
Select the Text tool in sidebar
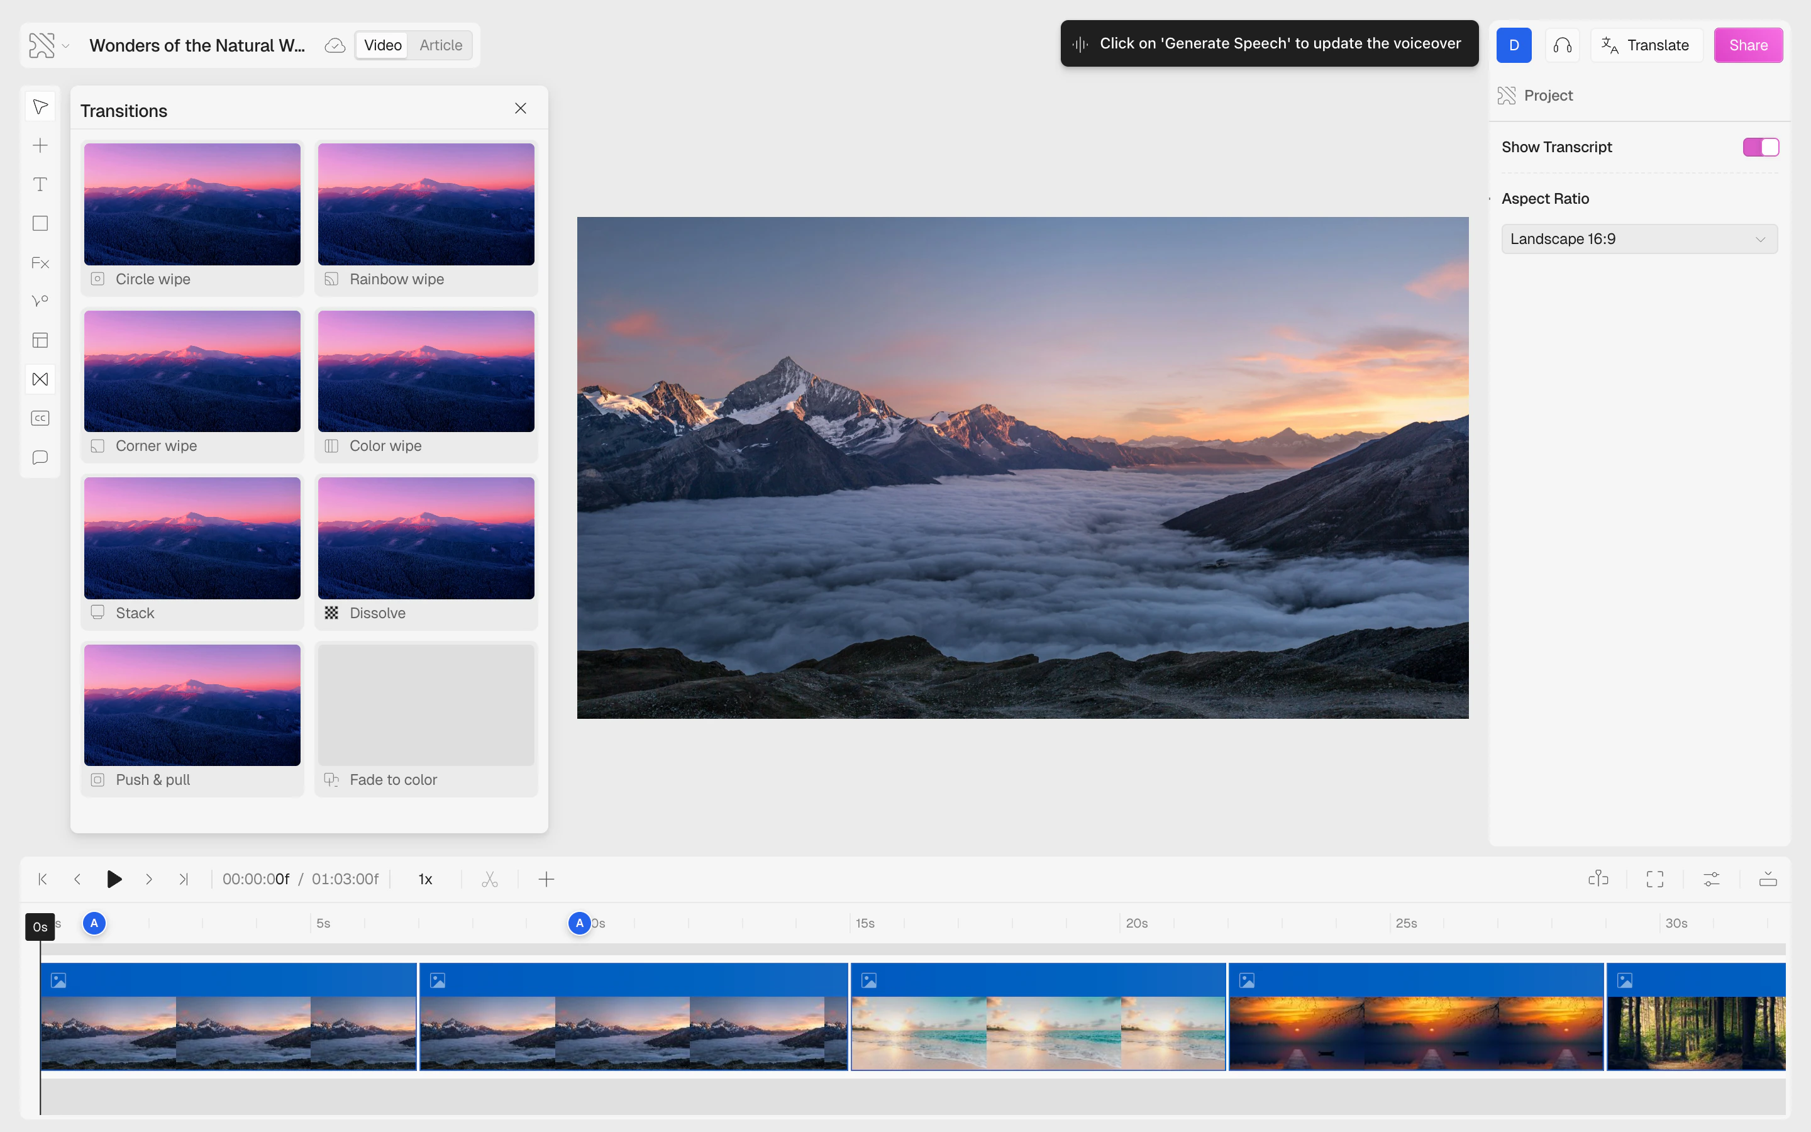40,184
